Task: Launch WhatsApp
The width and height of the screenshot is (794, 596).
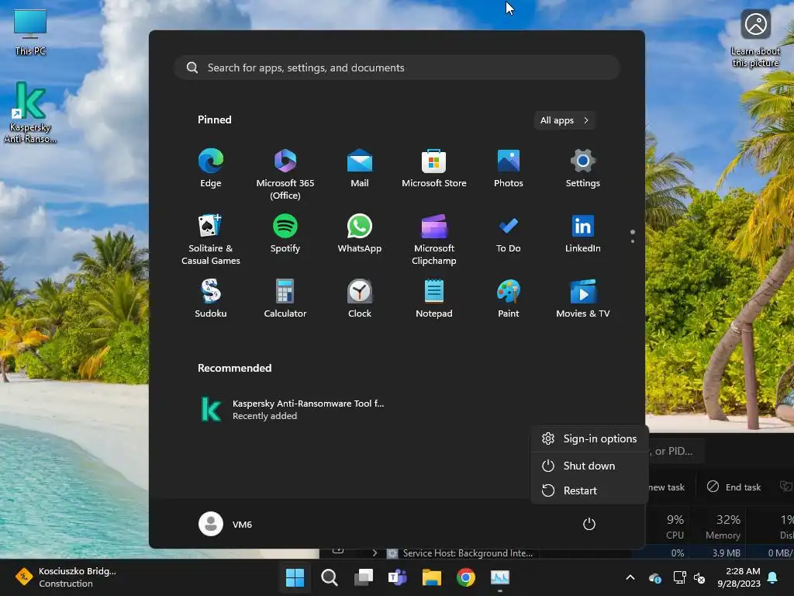Action: tap(360, 234)
